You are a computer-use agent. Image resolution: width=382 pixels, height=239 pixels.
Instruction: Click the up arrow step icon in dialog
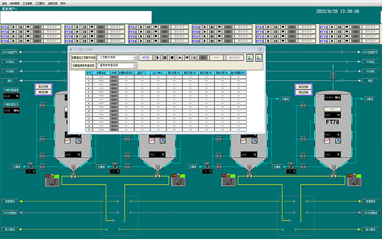click(179, 57)
